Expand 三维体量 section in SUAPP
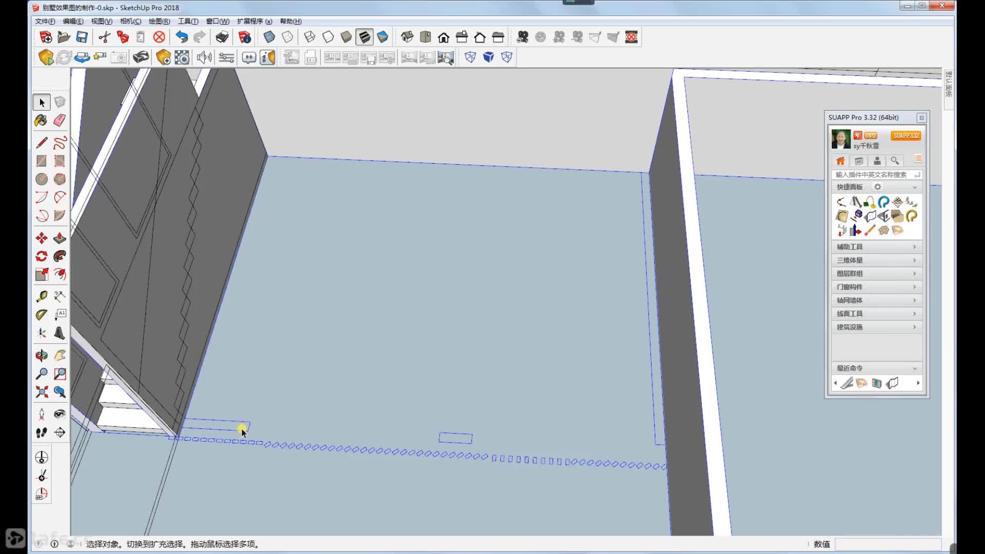 876,260
